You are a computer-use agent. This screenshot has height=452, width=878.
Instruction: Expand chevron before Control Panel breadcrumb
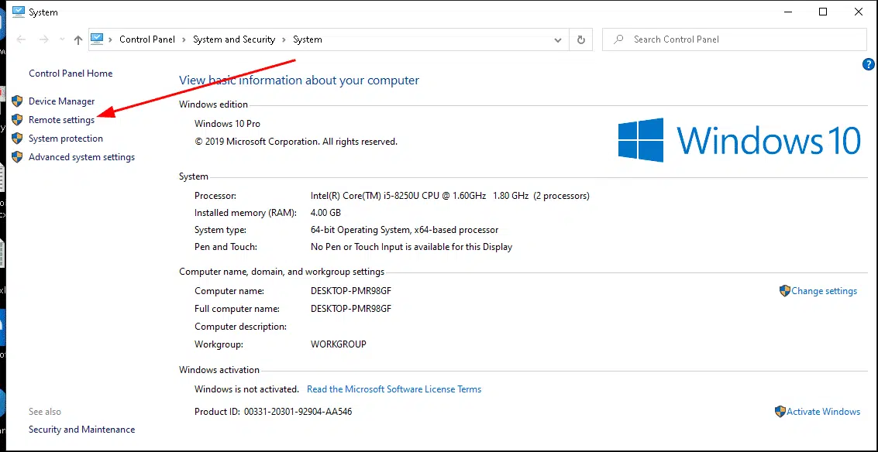pyautogui.click(x=110, y=39)
